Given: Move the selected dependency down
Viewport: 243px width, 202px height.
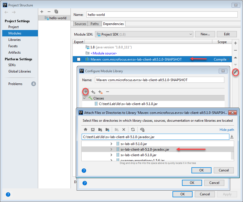Looking at the screenshot, I should [x=235, y=65].
